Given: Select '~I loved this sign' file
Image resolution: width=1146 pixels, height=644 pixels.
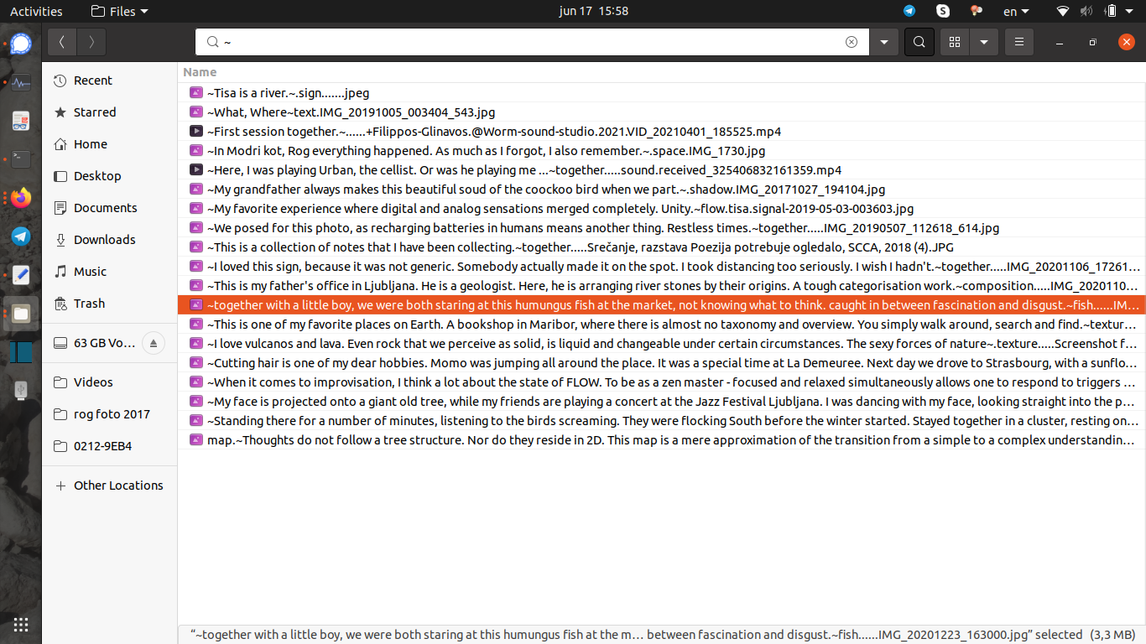Looking at the screenshot, I should pyautogui.click(x=661, y=267).
